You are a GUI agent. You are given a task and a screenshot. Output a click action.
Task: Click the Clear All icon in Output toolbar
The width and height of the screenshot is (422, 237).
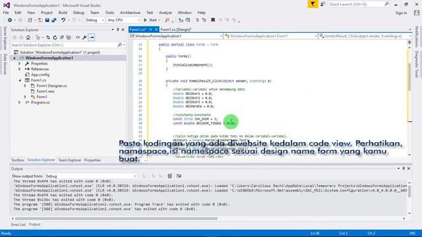pyautogui.click(x=170, y=176)
